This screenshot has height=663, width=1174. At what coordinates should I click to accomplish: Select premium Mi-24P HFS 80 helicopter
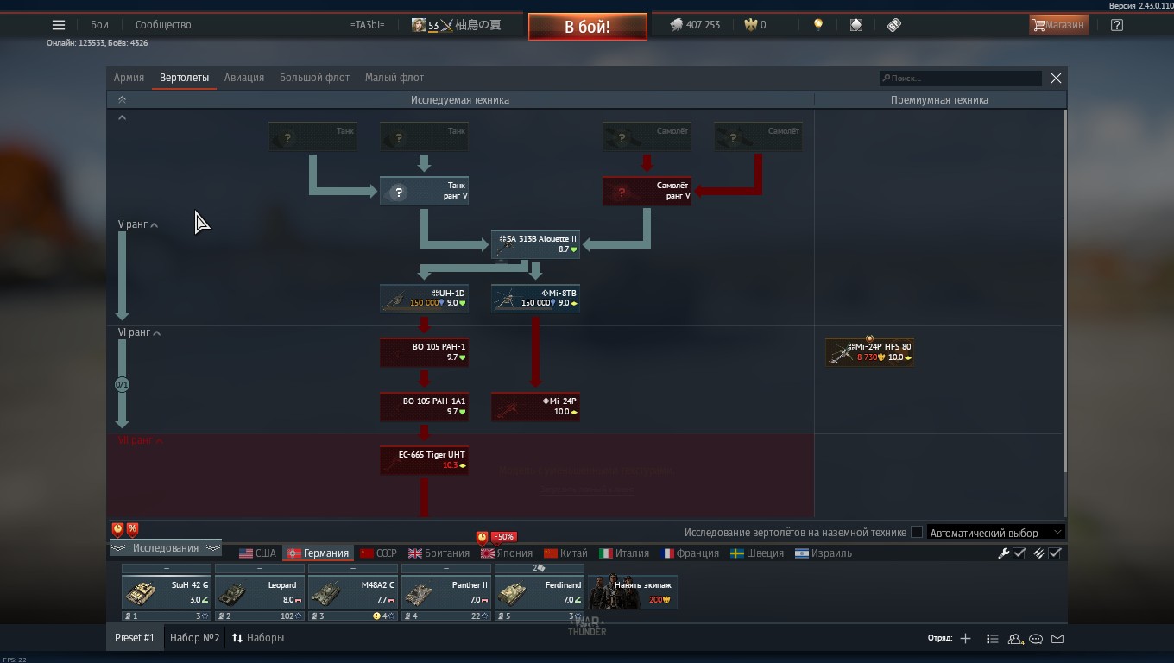tap(869, 352)
